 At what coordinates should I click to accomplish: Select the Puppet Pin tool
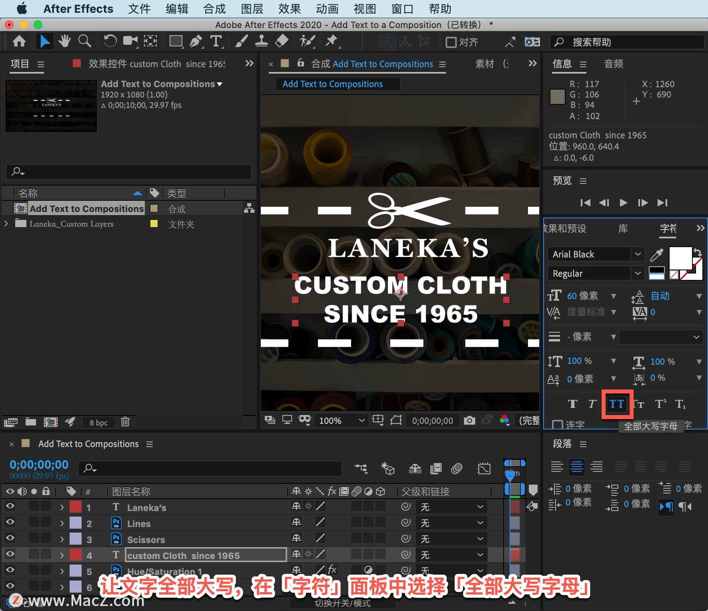pyautogui.click(x=332, y=41)
